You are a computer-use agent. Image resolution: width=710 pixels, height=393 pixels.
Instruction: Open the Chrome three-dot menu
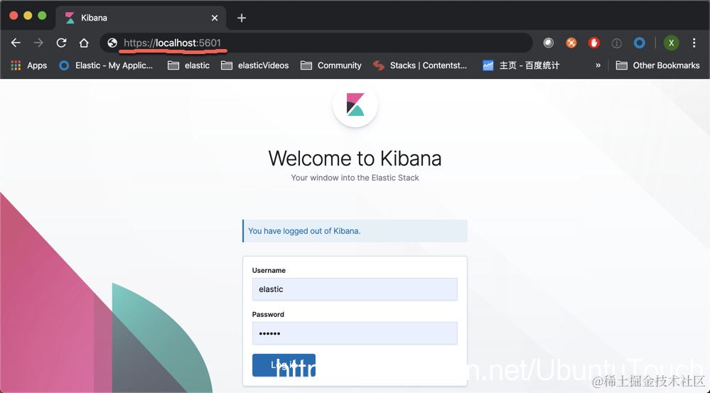pos(694,43)
